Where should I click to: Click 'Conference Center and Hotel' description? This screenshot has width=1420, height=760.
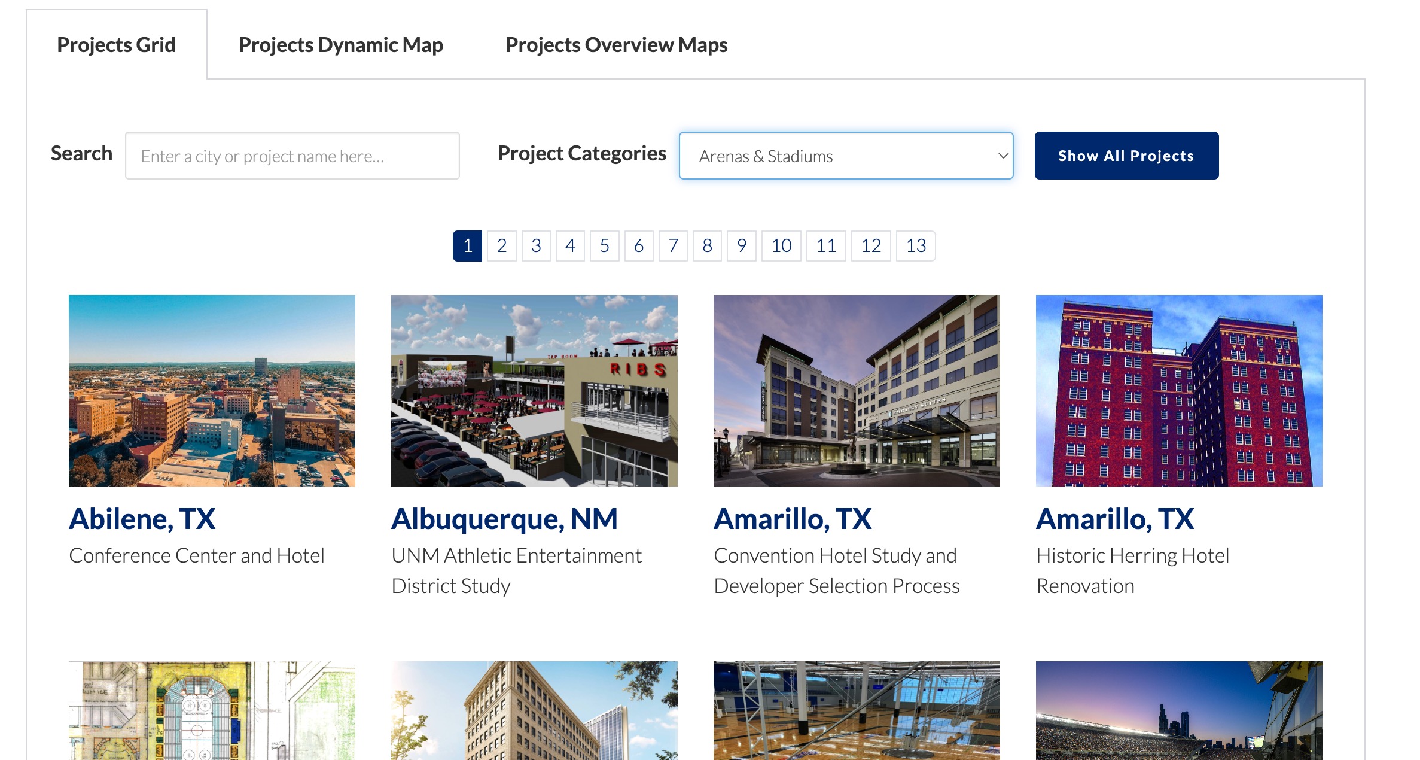coord(197,555)
